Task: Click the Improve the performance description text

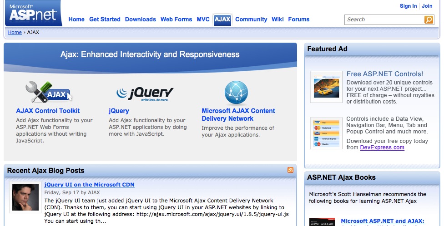Action: click(238, 131)
